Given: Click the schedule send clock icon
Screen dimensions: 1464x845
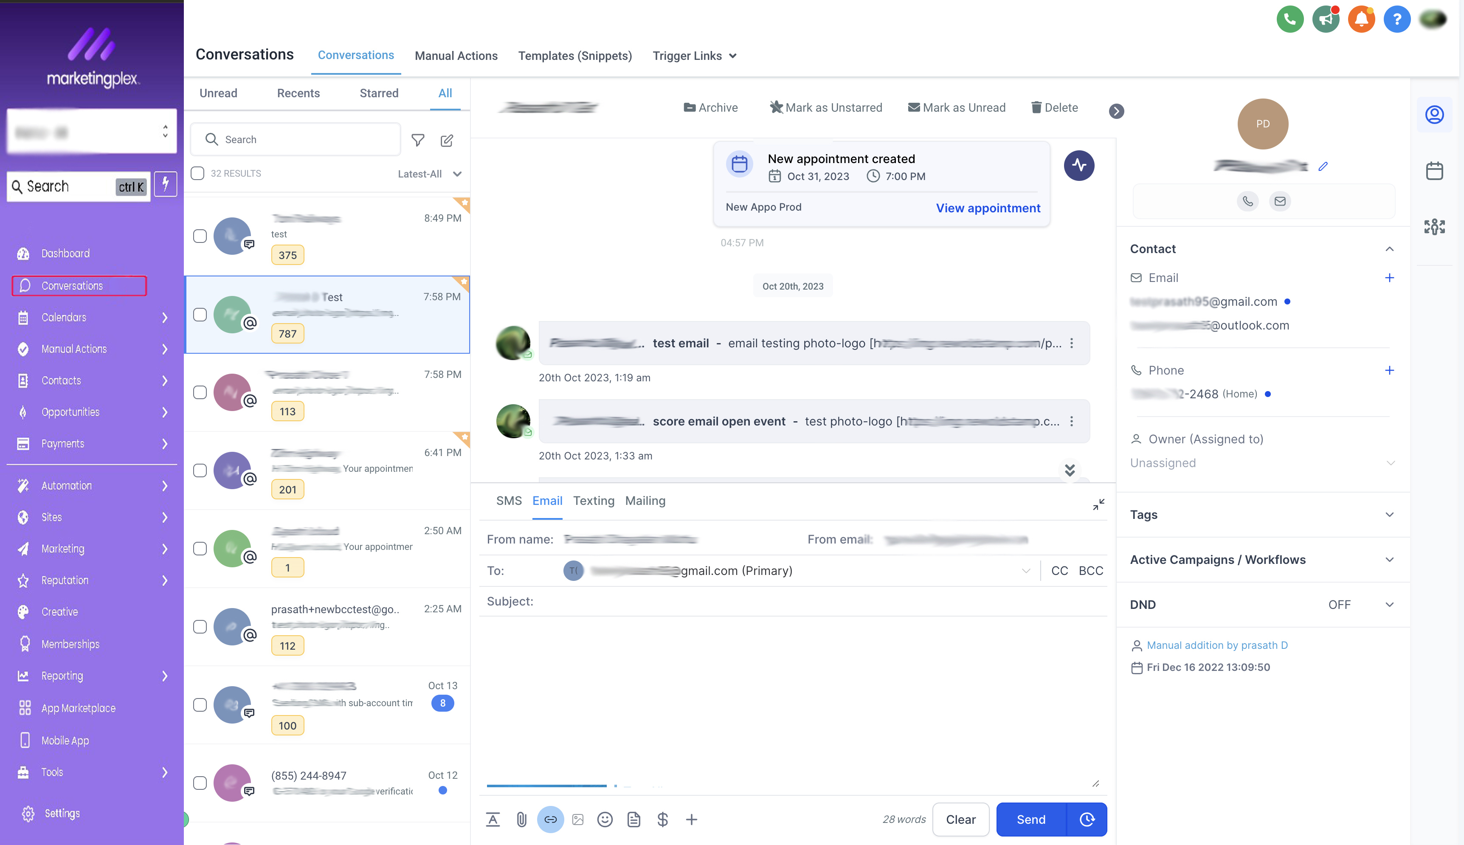Looking at the screenshot, I should coord(1087,820).
